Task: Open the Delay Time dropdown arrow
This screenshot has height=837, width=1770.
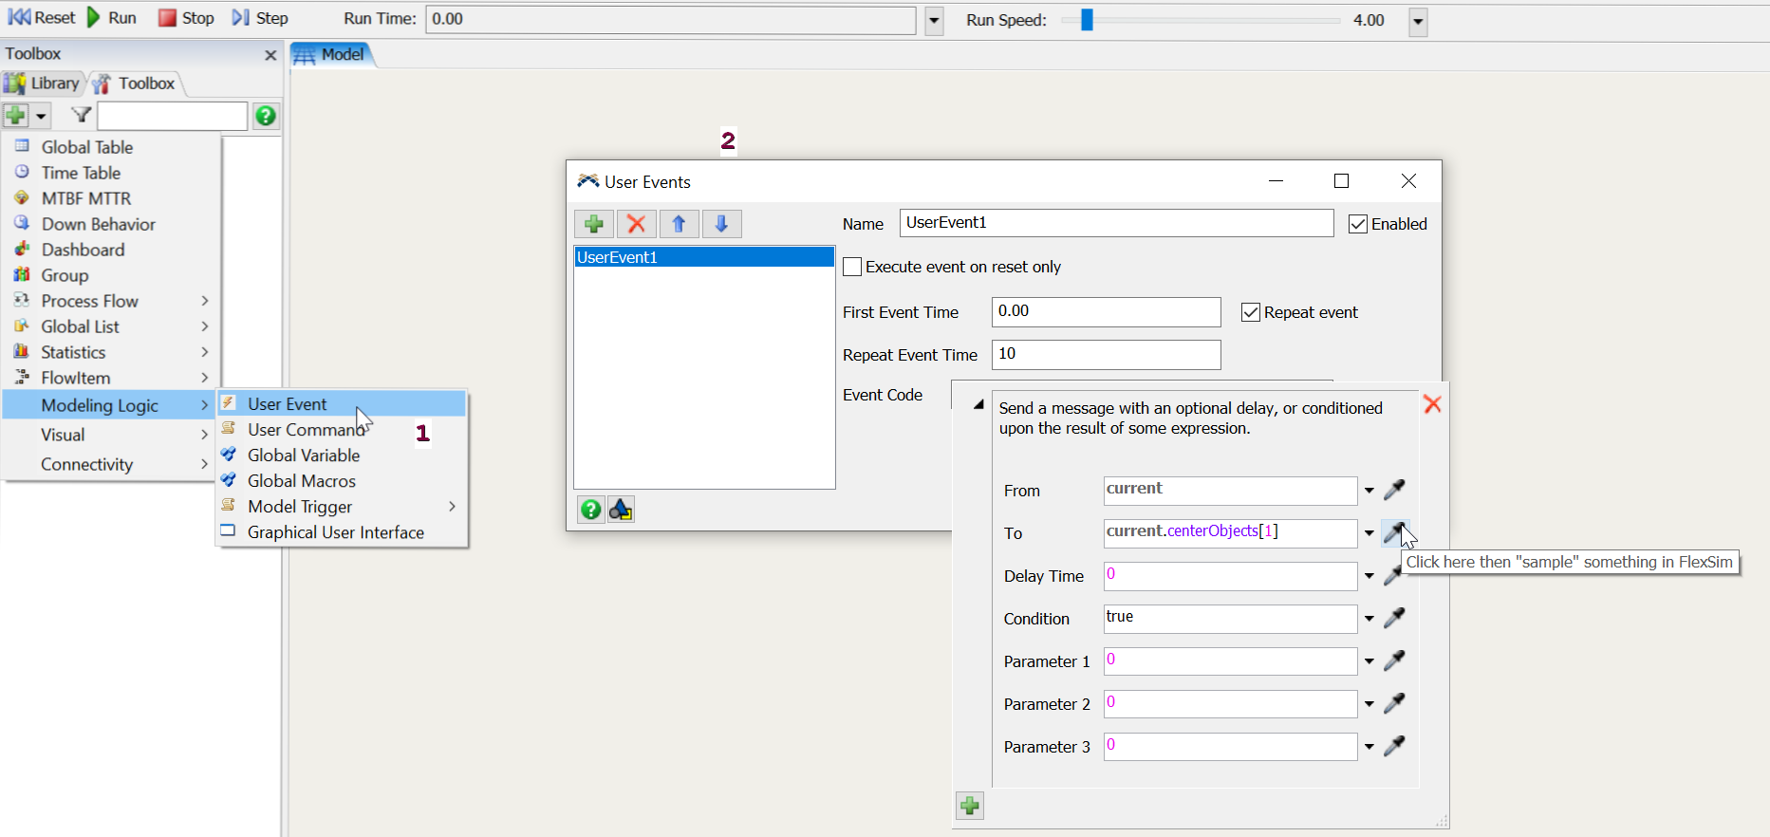Action: click(x=1369, y=576)
